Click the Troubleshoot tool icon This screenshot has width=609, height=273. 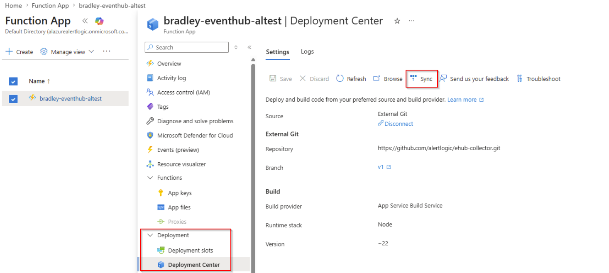coord(519,78)
